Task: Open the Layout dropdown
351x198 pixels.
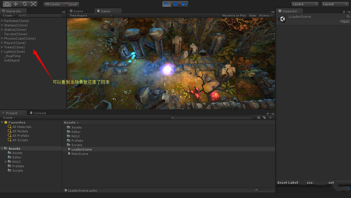Action: point(335,4)
